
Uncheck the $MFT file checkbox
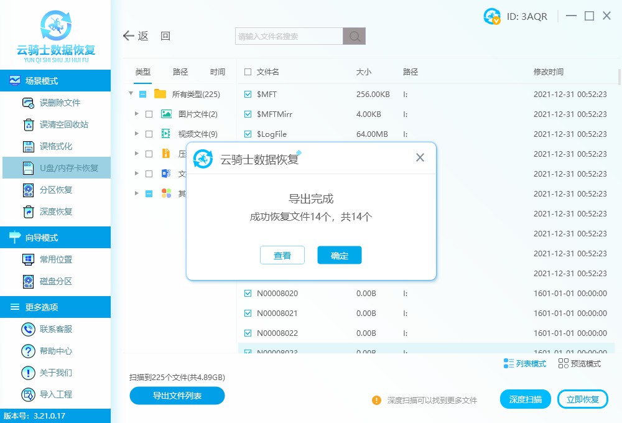coord(246,94)
